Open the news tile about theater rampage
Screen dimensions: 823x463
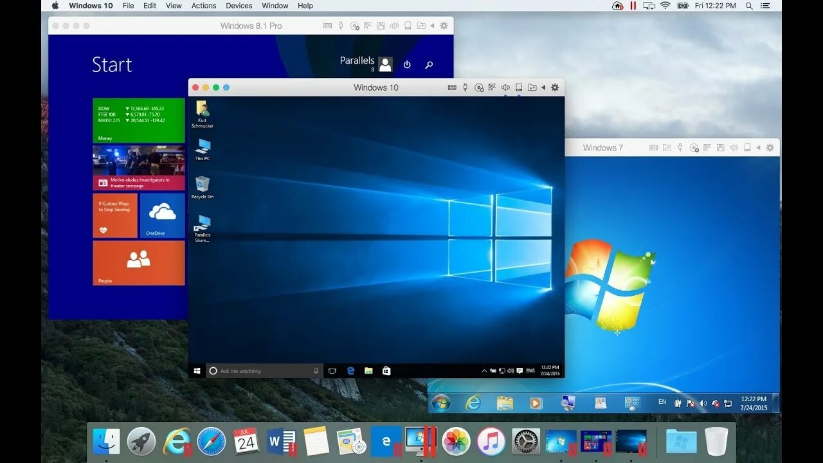139,168
